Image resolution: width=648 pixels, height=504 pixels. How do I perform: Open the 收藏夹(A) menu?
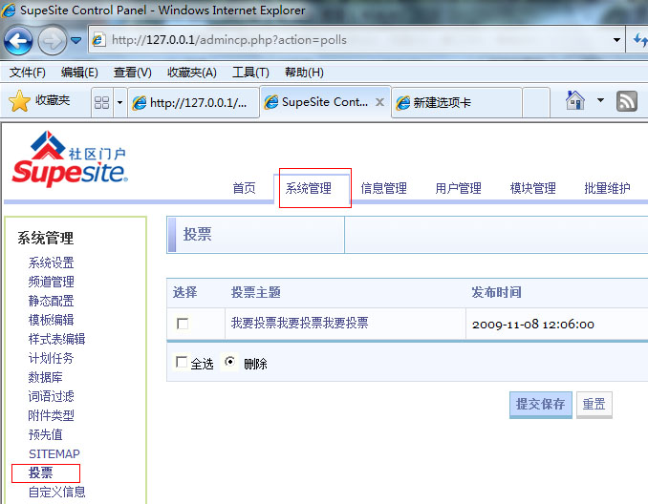click(x=192, y=73)
